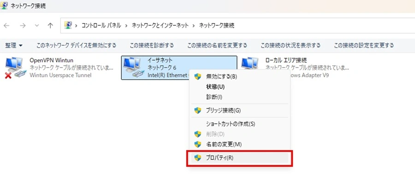This screenshot has width=415, height=176.
Task: Choose 無効にする(B) from context menu
Action: (240, 77)
